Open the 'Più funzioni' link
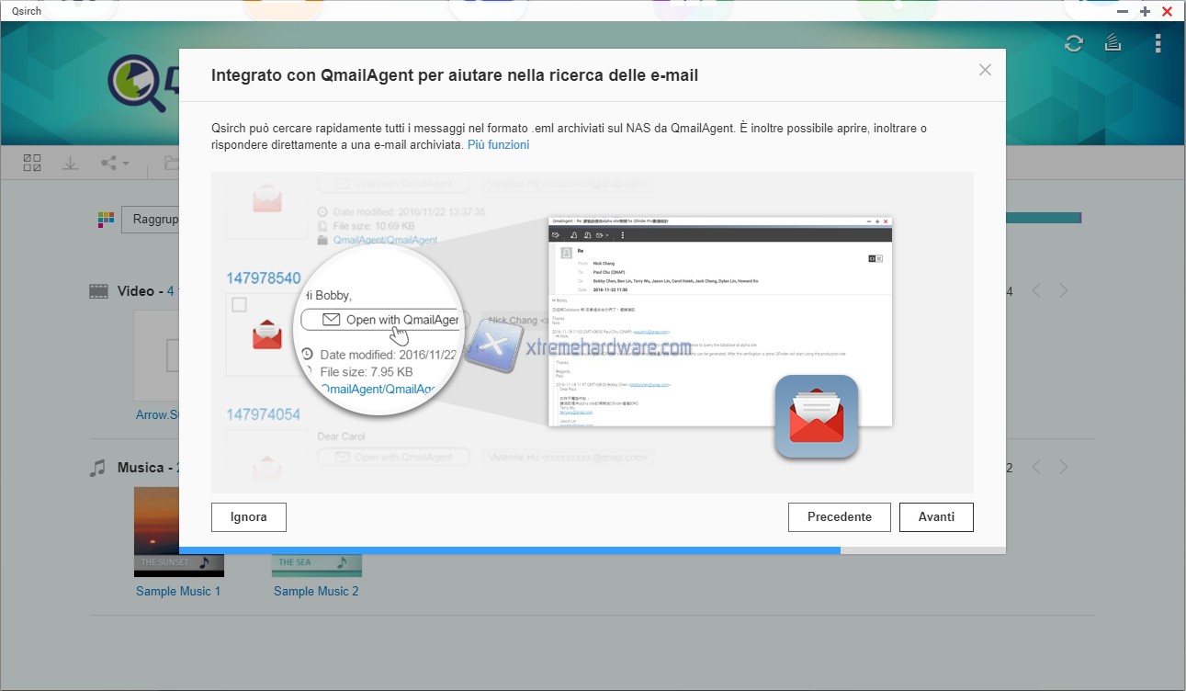Image resolution: width=1186 pixels, height=691 pixels. pos(498,145)
